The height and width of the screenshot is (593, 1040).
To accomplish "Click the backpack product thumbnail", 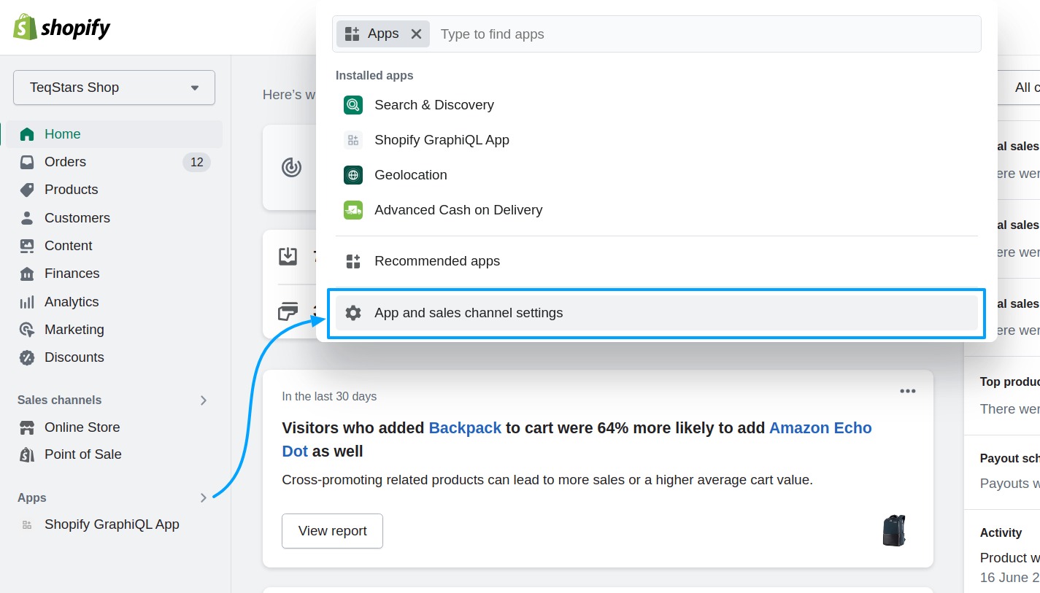I will pyautogui.click(x=893, y=530).
